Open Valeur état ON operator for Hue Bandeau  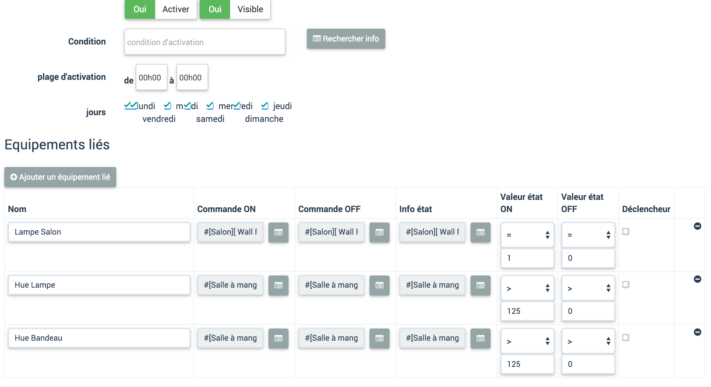point(527,341)
